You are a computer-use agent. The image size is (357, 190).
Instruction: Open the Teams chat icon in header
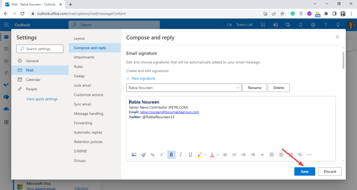pyautogui.click(x=263, y=25)
